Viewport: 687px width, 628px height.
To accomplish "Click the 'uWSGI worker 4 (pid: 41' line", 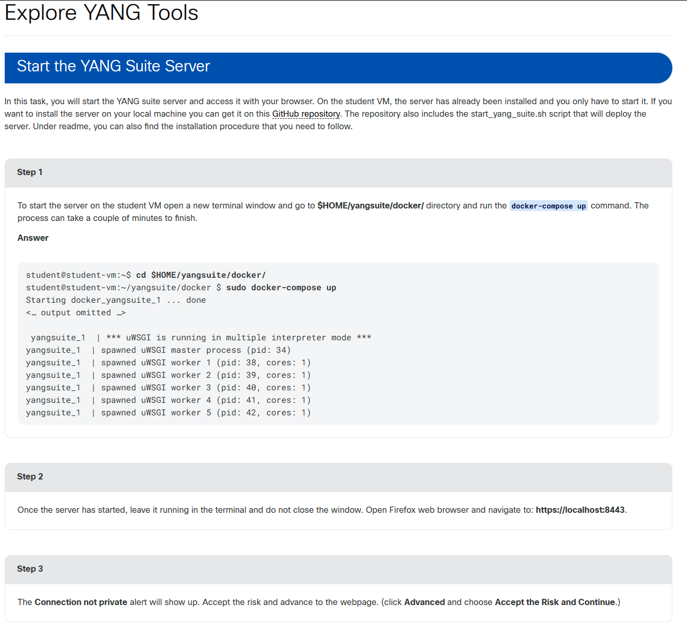I will click(168, 400).
